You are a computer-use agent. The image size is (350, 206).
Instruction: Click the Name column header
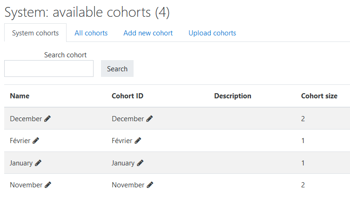20,96
